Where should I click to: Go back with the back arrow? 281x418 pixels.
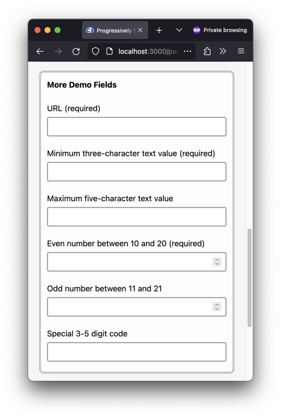40,51
